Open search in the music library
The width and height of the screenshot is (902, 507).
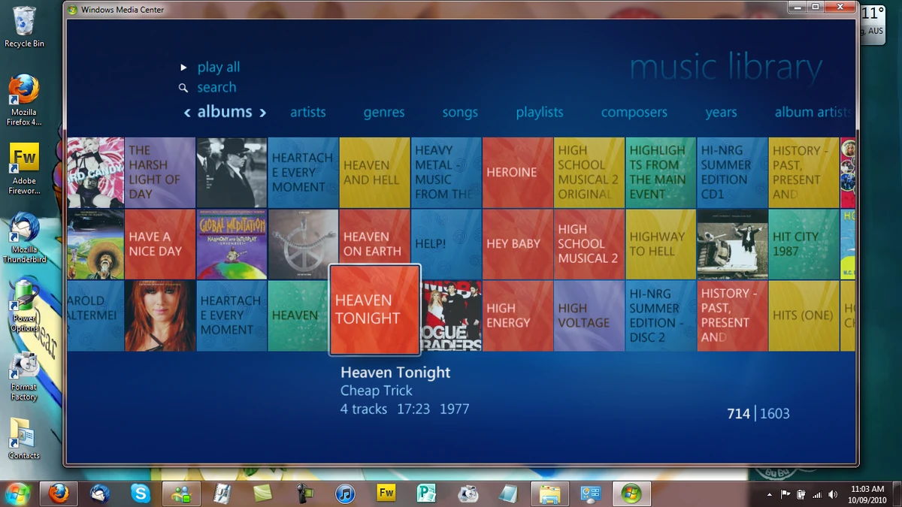point(216,87)
